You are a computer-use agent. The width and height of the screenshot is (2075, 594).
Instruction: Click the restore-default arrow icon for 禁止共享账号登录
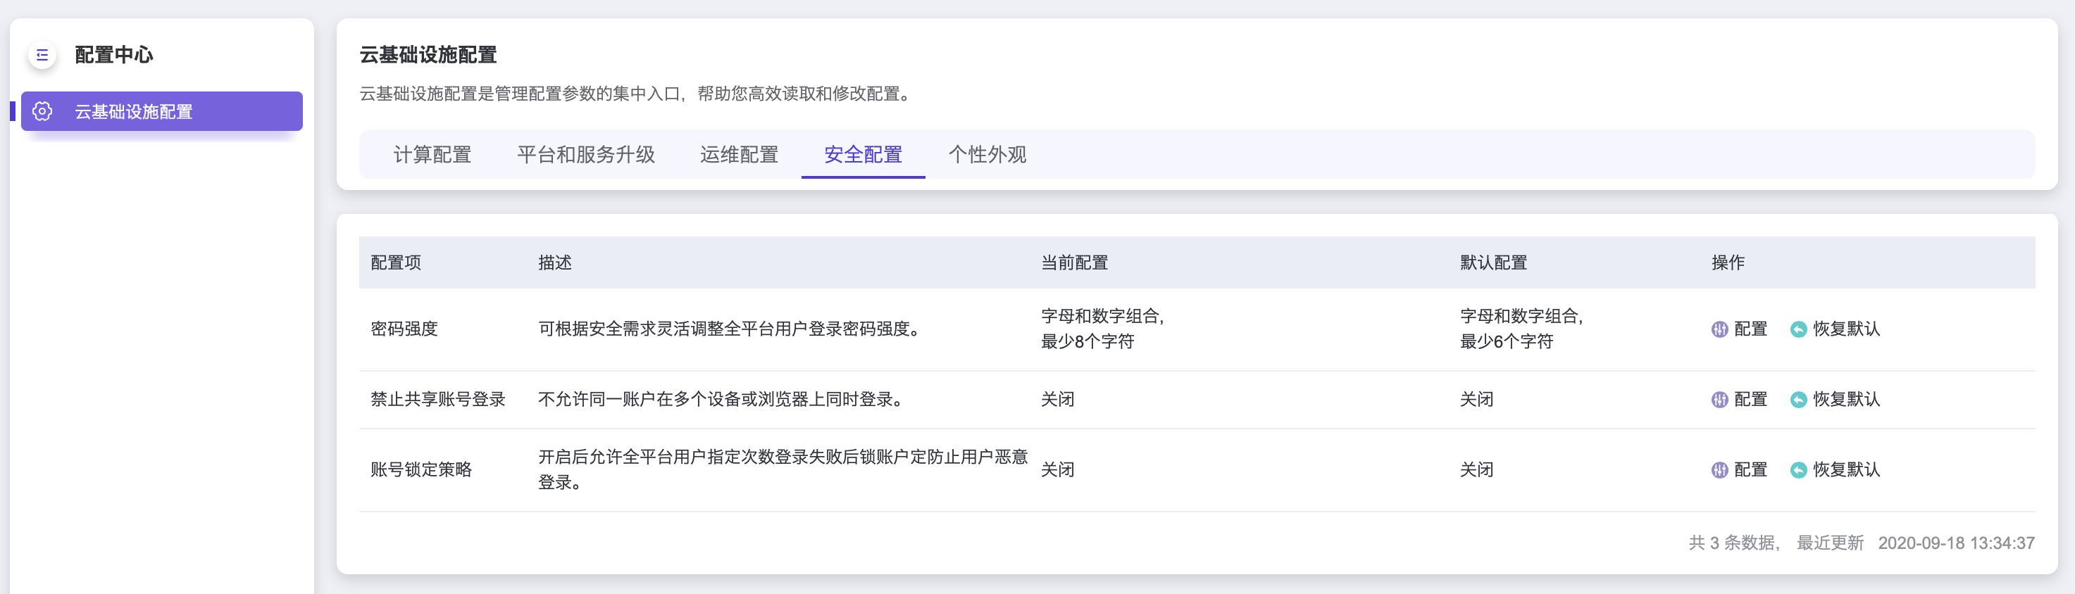[1798, 400]
